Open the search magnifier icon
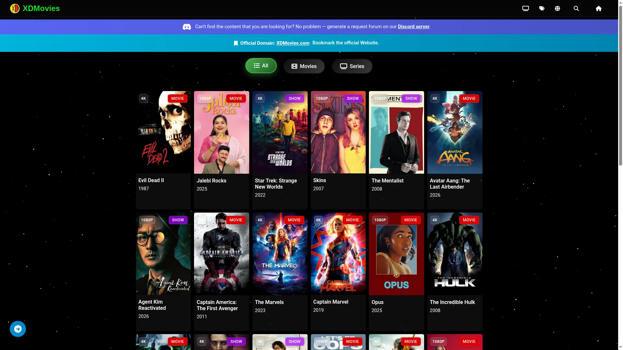Screen dimensions: 623x350 click(576, 8)
